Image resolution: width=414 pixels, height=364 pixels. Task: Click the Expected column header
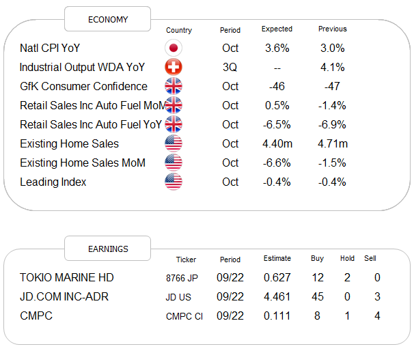277,29
